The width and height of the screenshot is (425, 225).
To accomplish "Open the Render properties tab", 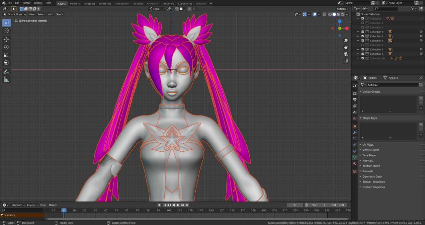I will coord(355,94).
